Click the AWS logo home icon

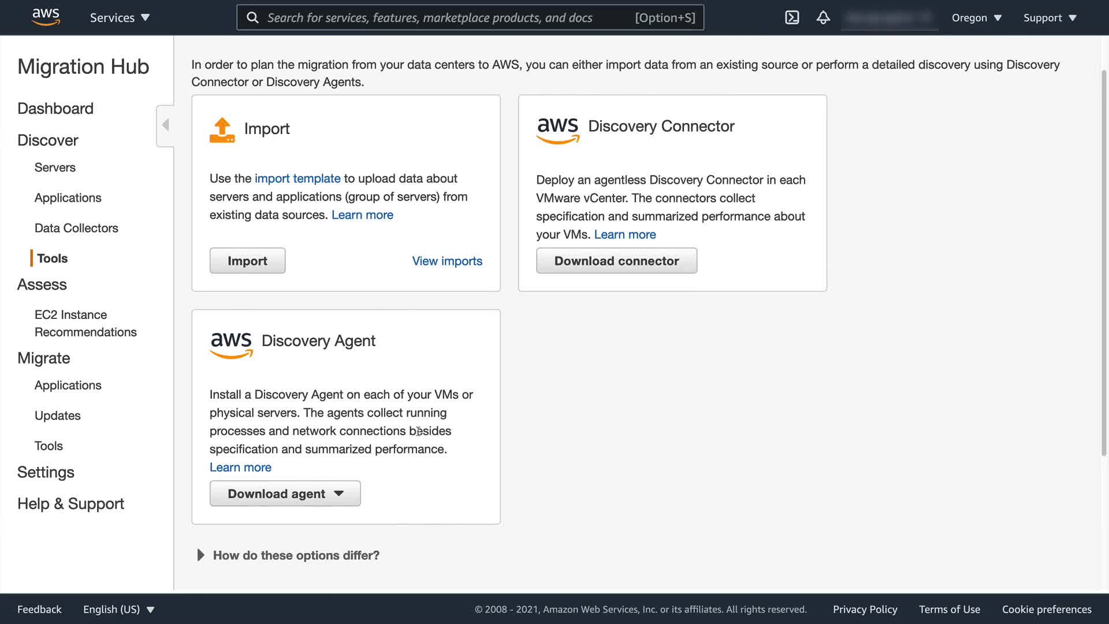pyautogui.click(x=46, y=17)
